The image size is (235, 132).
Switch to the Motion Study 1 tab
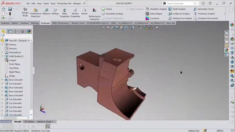(45, 122)
